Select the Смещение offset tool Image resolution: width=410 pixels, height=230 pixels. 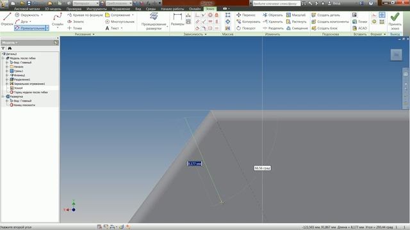pos(297,28)
